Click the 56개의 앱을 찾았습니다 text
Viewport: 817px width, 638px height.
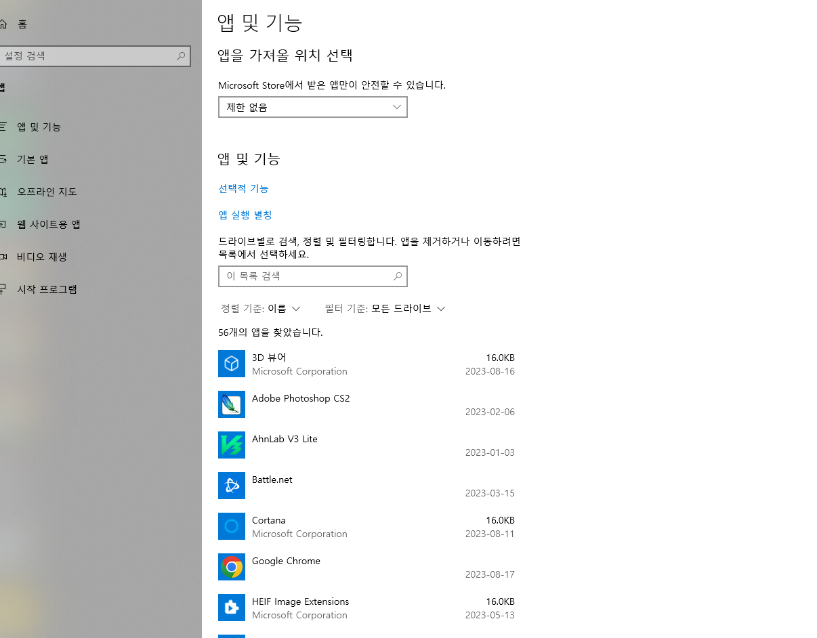point(270,333)
